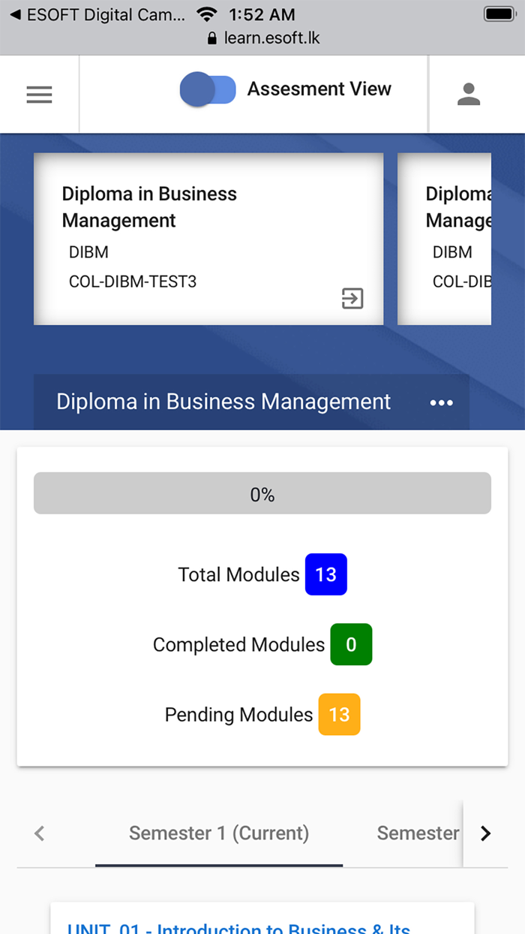Open the three-dot course options menu
Viewport: 525px width, 934px height.
click(x=441, y=402)
